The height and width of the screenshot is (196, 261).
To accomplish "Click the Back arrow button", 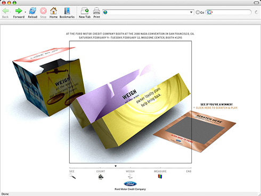I will (5, 13).
